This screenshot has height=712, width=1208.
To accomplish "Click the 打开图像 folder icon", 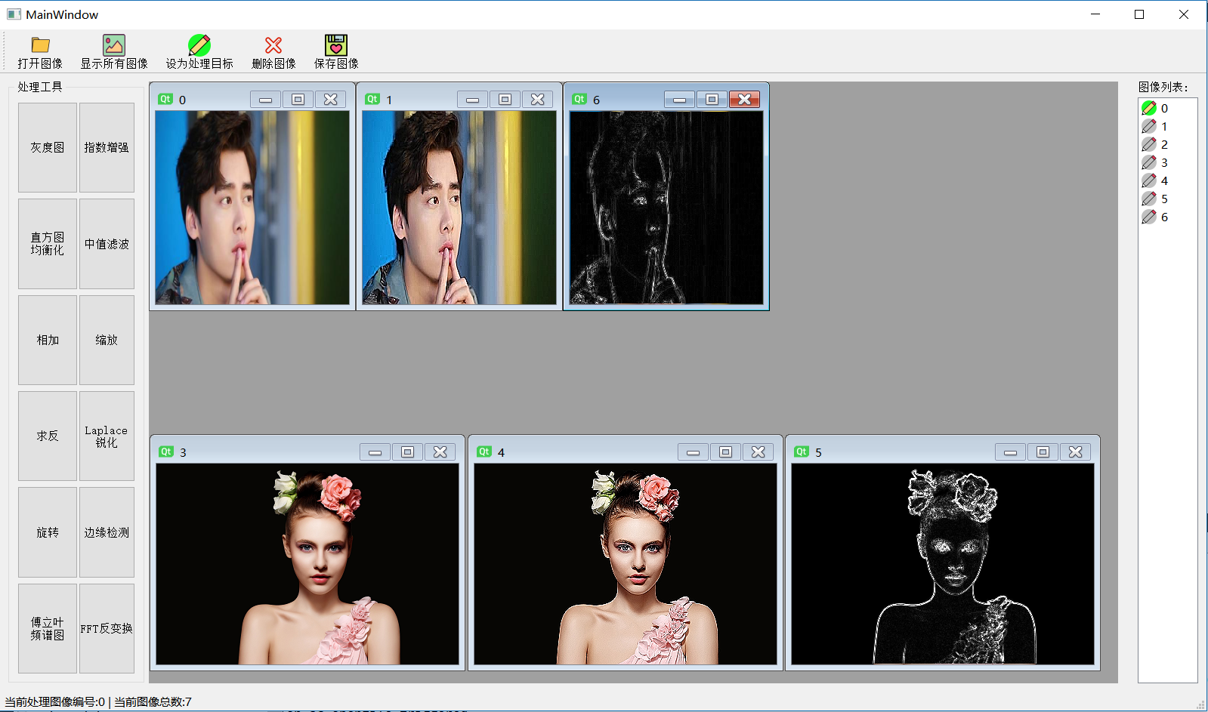I will click(x=40, y=45).
